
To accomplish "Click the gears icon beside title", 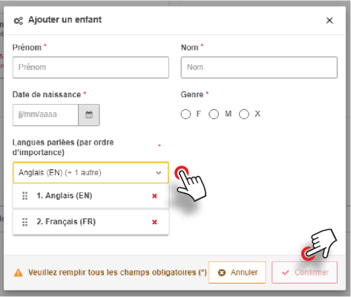I will tap(19, 21).
